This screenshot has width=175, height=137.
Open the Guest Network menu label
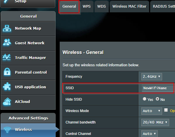coord(30,43)
